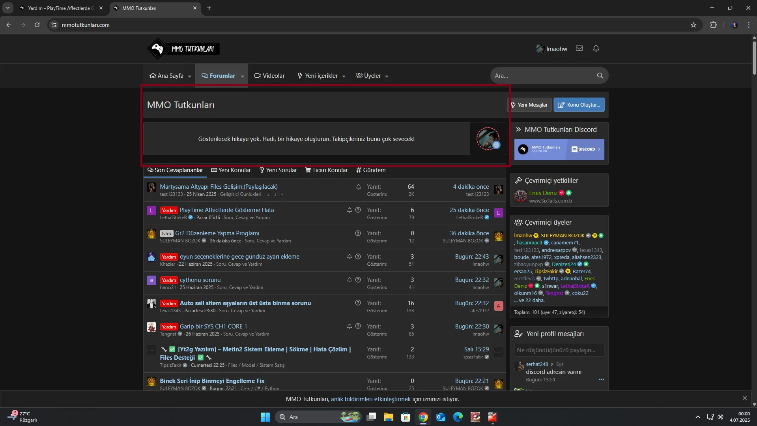Open Binek Seri İnip Binmeyi Engelleme Fix
The height and width of the screenshot is (426, 757).
tap(212, 381)
